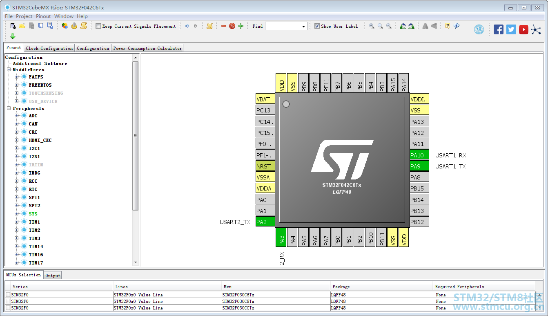
Task: Open the File menu
Action: pyautogui.click(x=9, y=16)
